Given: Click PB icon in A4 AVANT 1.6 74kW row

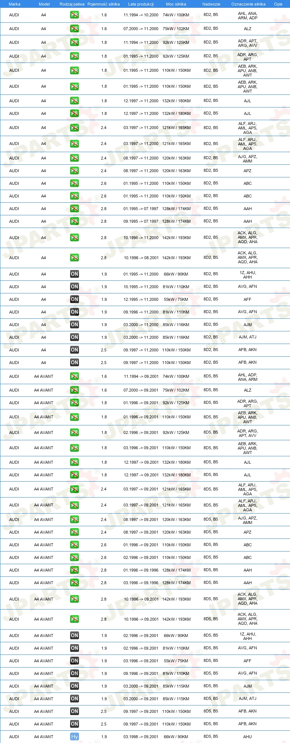Looking at the screenshot, I should 74,376.
